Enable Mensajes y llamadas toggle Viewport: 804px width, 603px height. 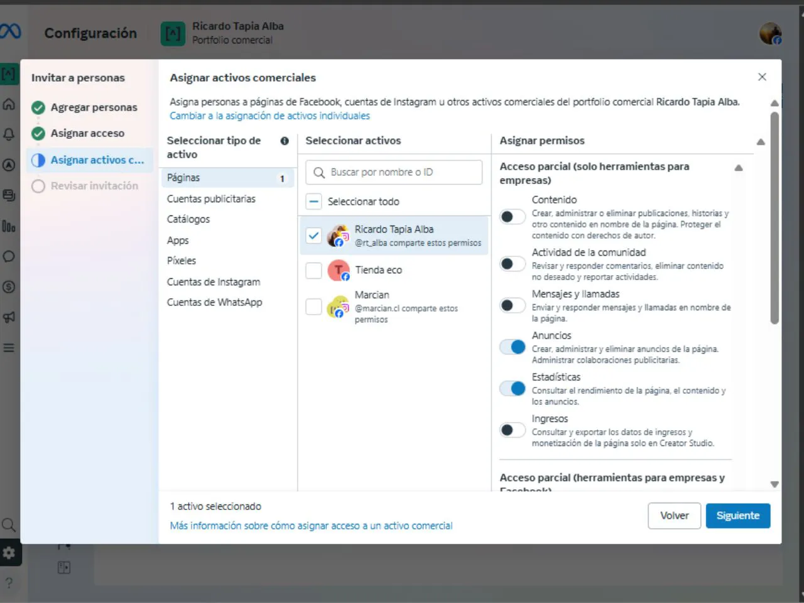[x=512, y=305]
